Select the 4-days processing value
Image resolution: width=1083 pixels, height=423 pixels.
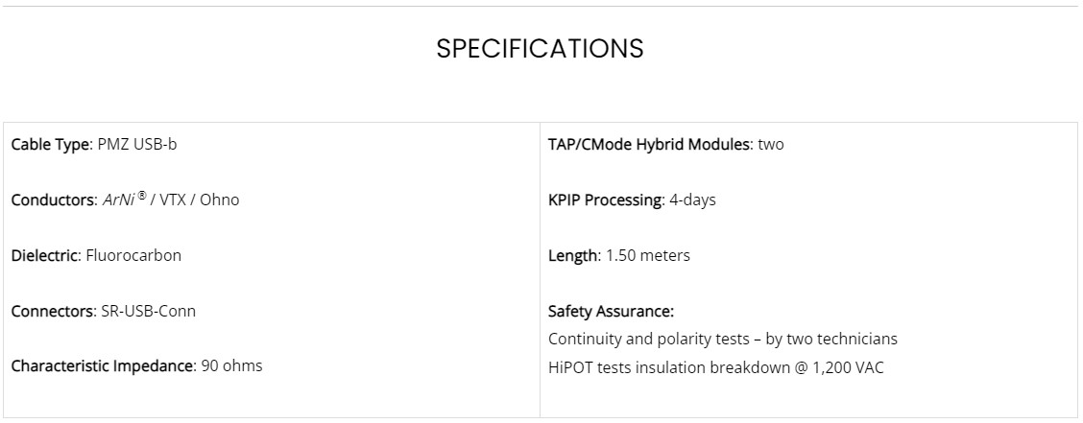[x=693, y=200]
